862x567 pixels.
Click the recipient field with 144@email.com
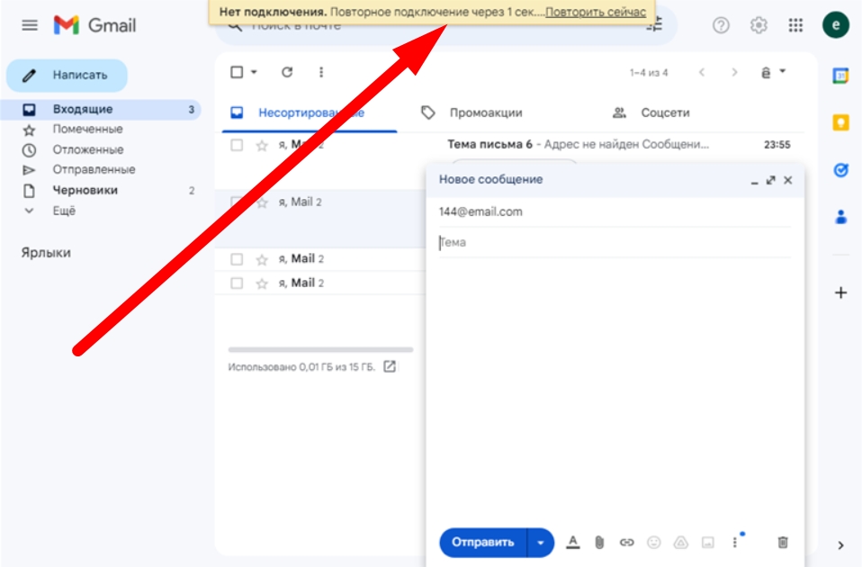tap(615, 211)
